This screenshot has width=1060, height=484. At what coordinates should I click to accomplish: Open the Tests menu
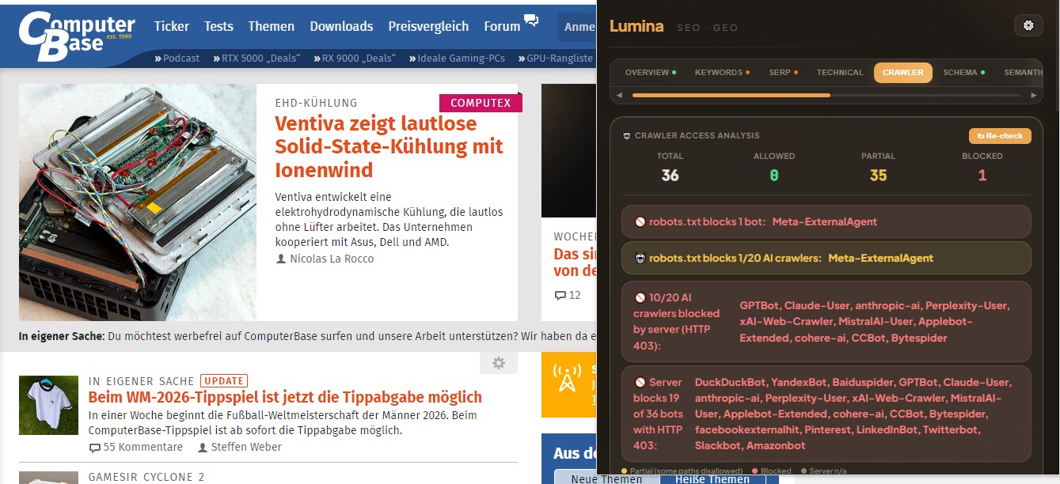point(218,26)
